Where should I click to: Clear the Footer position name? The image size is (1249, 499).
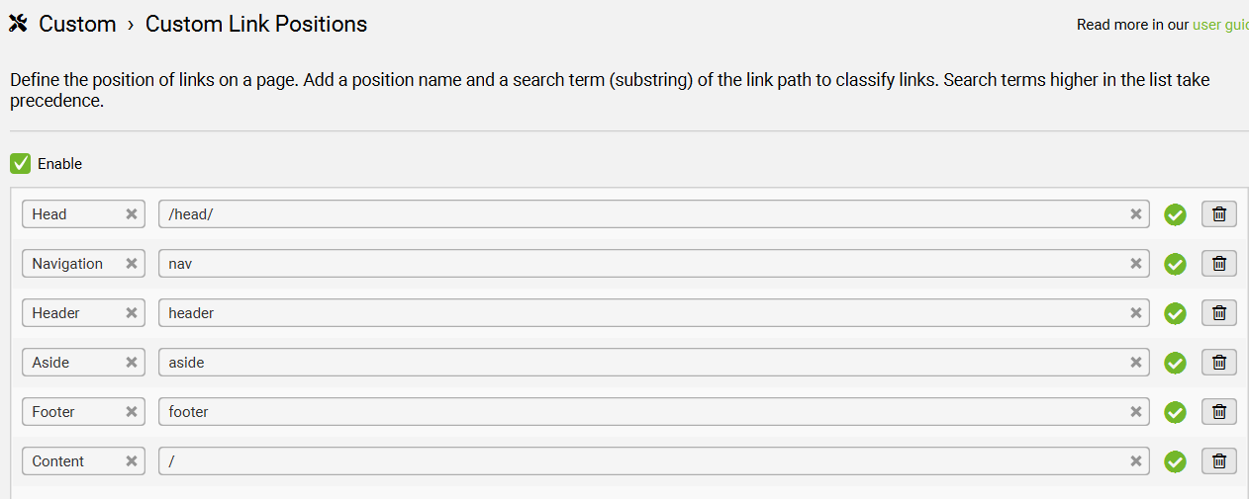click(131, 412)
